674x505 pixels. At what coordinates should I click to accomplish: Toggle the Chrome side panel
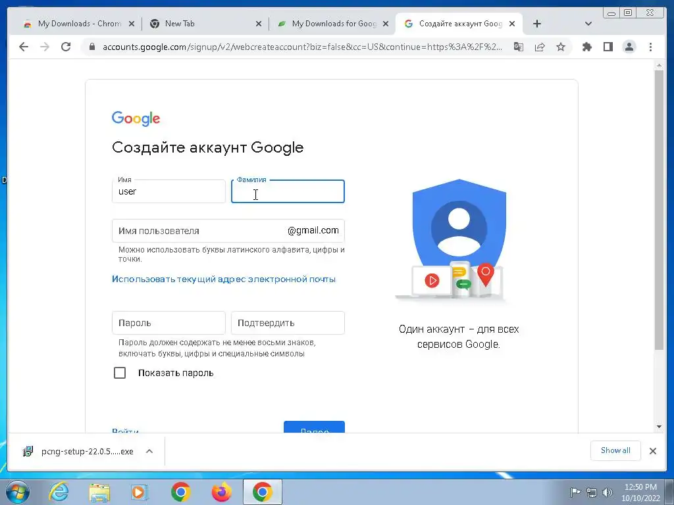[x=608, y=47]
